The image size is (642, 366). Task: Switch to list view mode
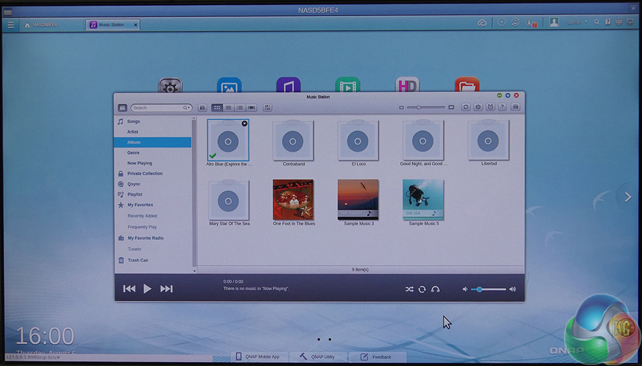pyautogui.click(x=228, y=108)
